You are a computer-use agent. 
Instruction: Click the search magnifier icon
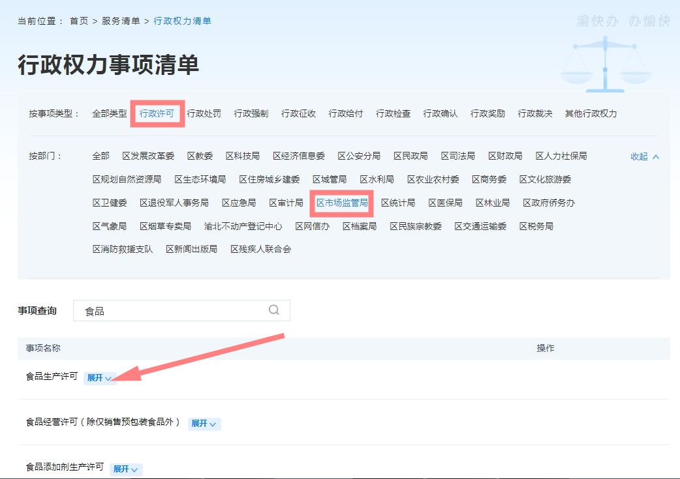274,310
